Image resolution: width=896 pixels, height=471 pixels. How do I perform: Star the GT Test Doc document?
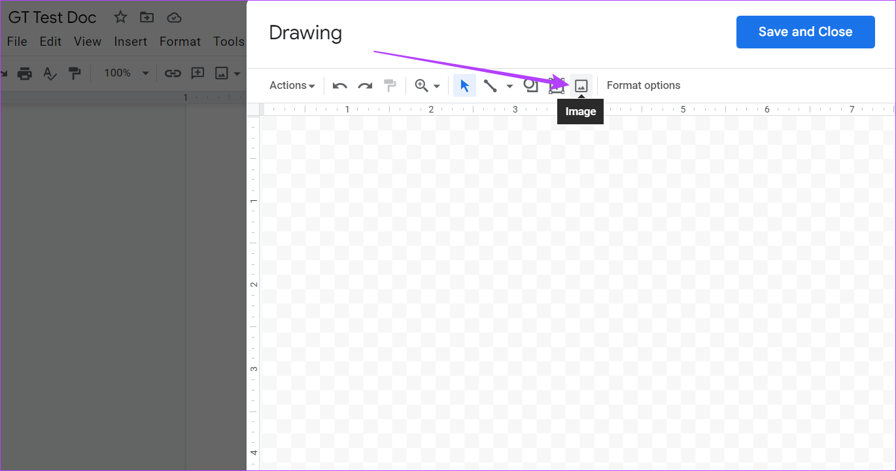[x=120, y=17]
